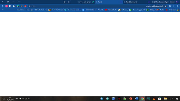Open Word from the taskbar
The image size is (180, 101).
pyautogui.click(x=136, y=99)
